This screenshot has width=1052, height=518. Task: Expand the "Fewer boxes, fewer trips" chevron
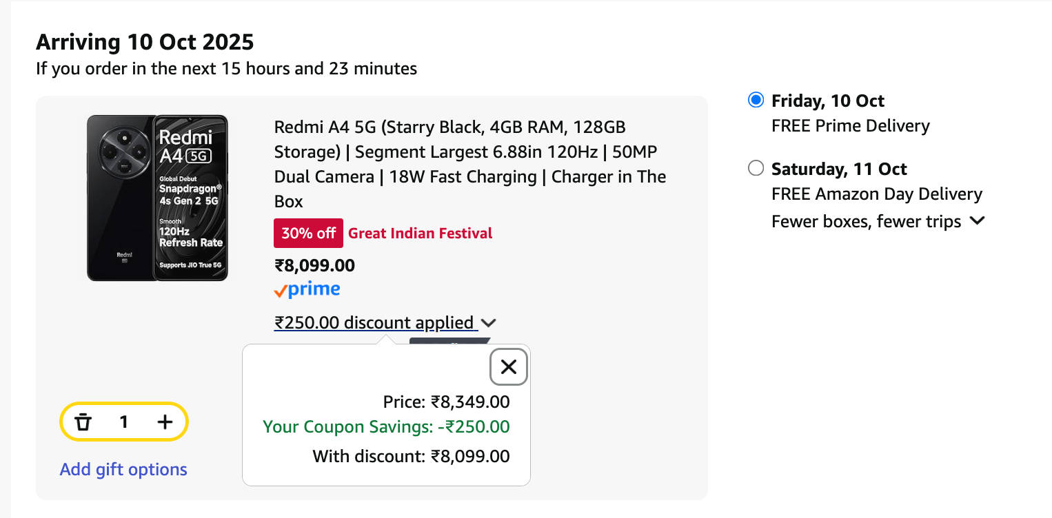coord(978,221)
